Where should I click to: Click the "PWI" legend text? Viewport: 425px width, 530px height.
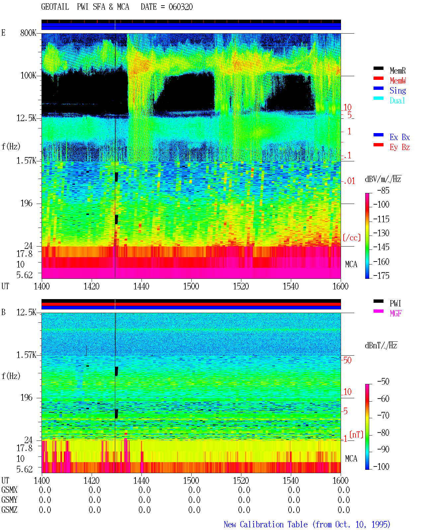[x=395, y=303]
